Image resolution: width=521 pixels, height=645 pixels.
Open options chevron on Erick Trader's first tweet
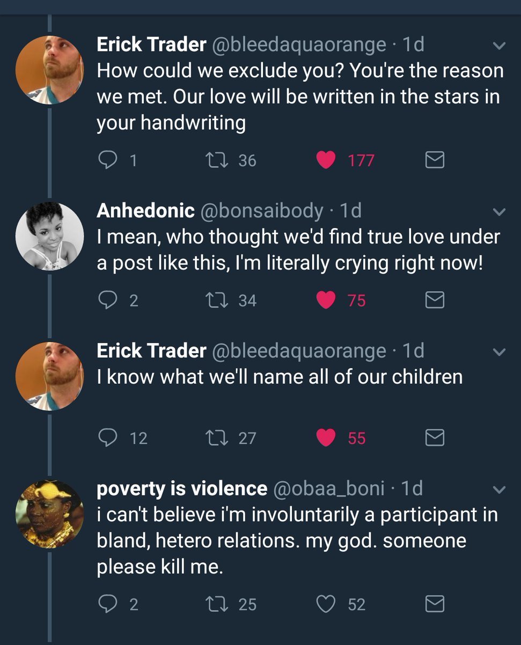coord(499,47)
